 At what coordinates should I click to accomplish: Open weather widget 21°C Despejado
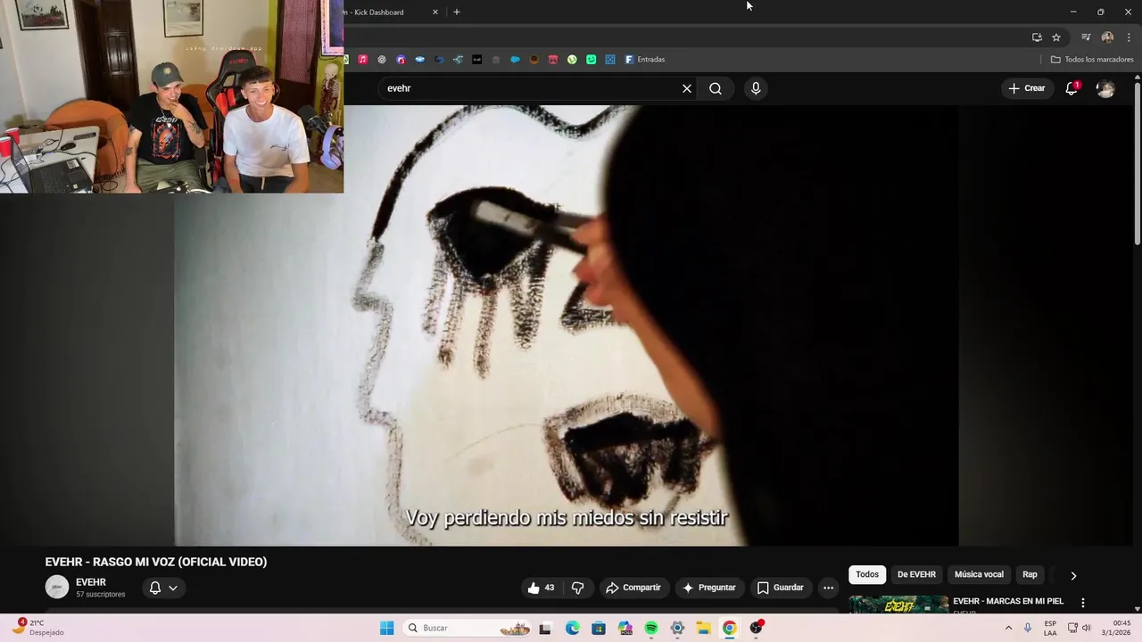point(36,628)
